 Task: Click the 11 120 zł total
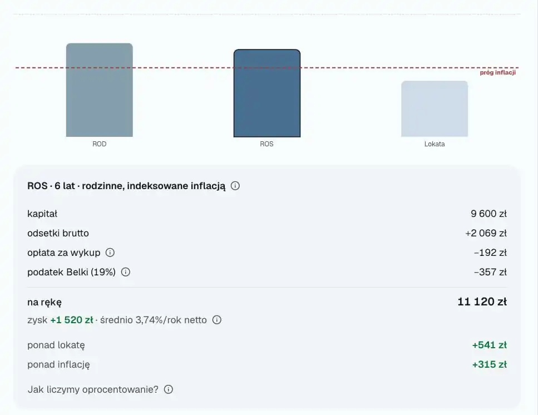click(x=482, y=302)
